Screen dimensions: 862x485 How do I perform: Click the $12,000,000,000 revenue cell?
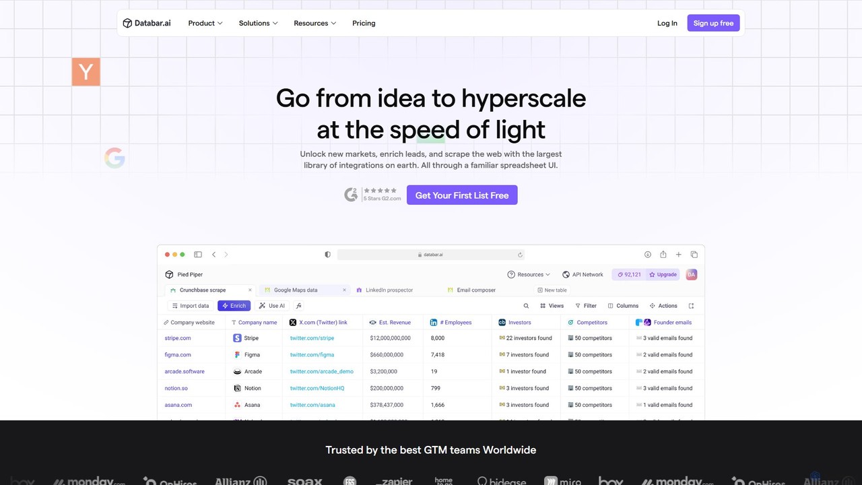(390, 338)
